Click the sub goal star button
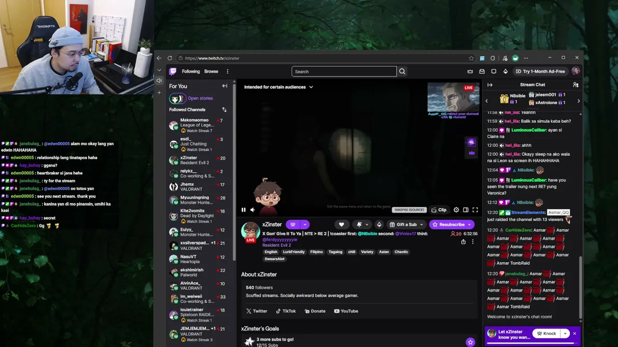Viewport: 618px width, 347px height. tap(470, 342)
